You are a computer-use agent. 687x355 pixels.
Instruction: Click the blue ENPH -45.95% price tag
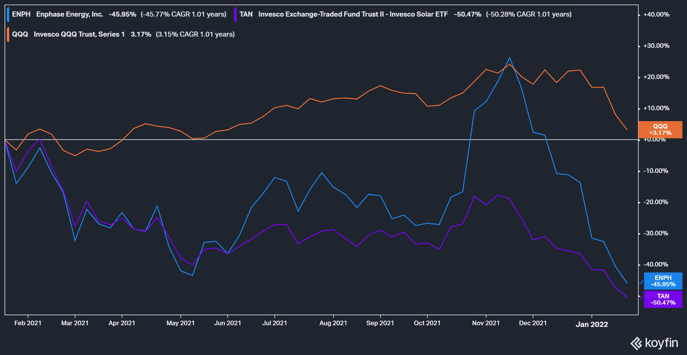click(663, 281)
